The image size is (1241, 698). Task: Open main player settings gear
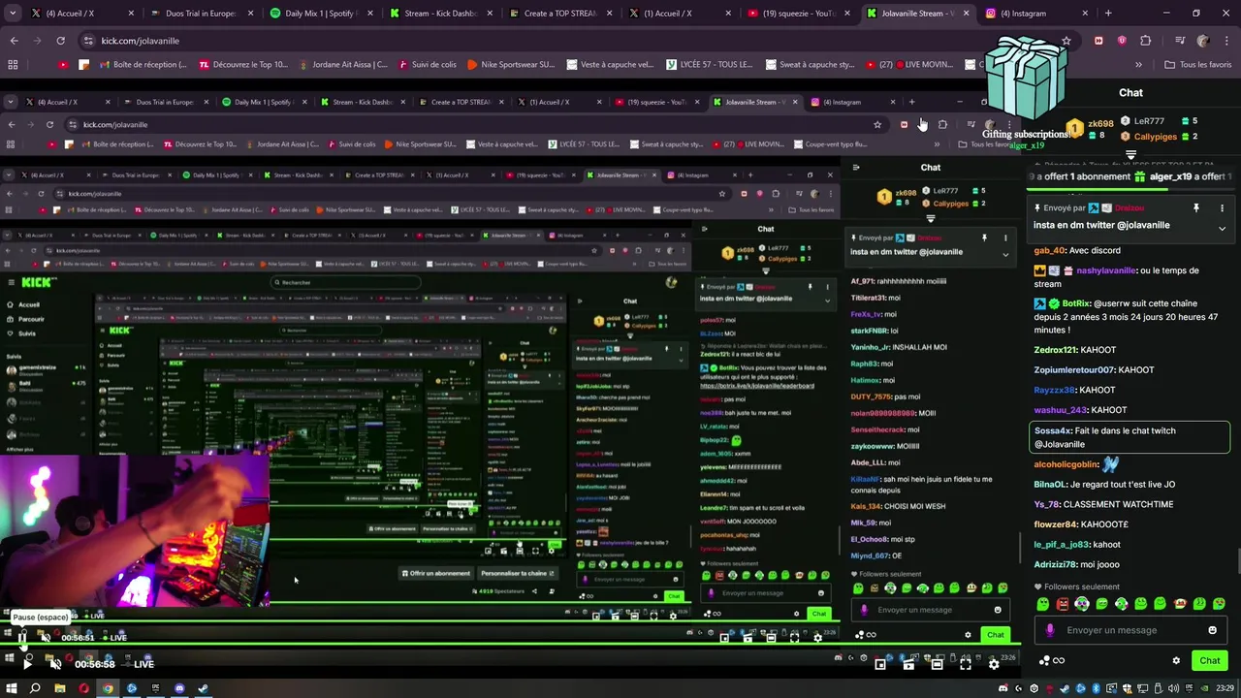coord(994,664)
